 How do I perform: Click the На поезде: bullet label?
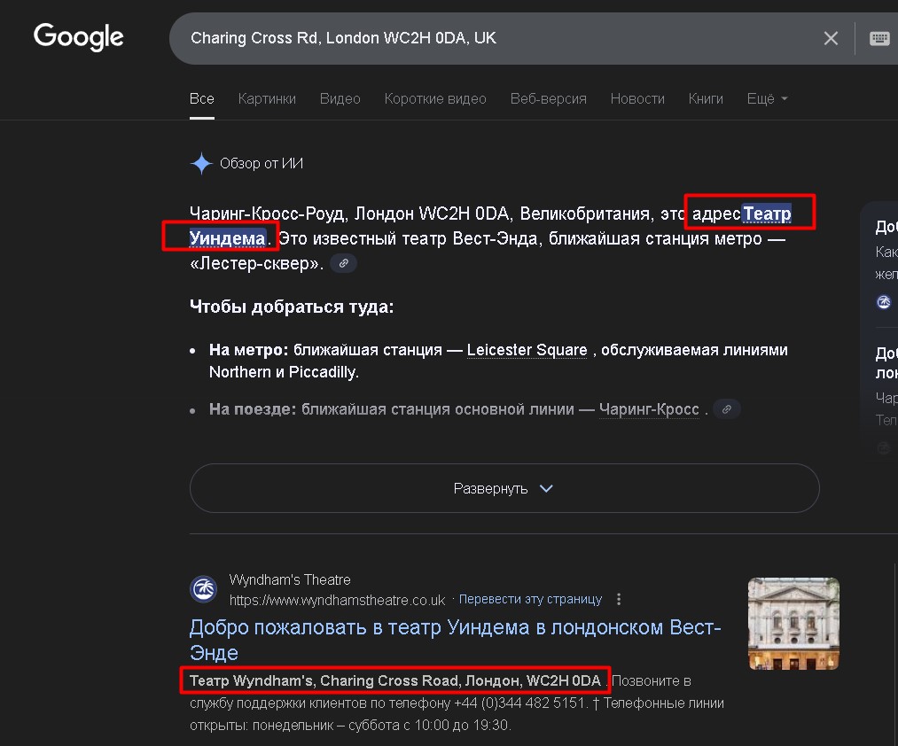(x=253, y=409)
